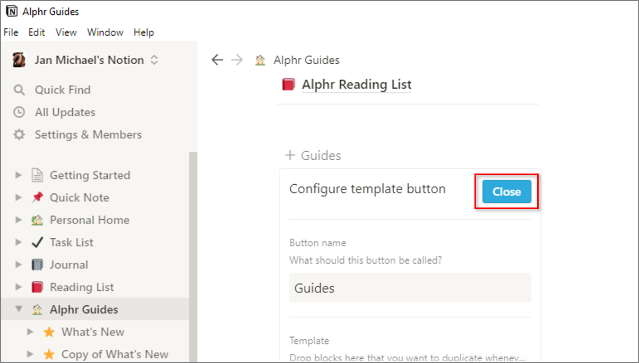Screen dimensions: 639x363
Task: Click the Settings & Members gear icon
Action: 19,135
